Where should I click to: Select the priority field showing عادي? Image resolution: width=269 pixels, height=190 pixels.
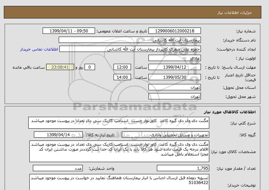(x=174, y=58)
